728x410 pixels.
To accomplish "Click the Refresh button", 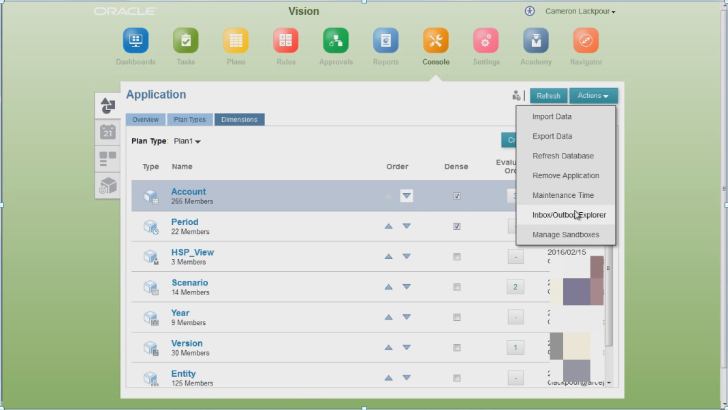I will tap(548, 96).
